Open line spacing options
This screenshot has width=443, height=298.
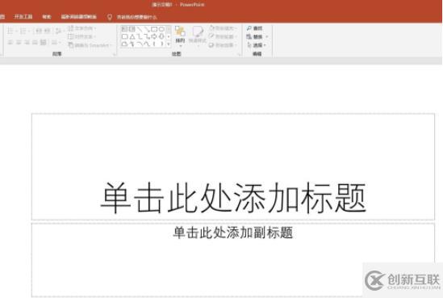[x=59, y=31]
